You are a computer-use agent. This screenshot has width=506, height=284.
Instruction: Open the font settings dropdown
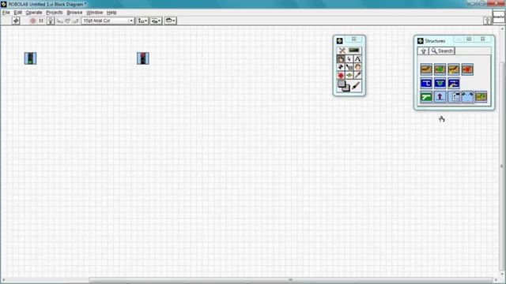pos(108,21)
